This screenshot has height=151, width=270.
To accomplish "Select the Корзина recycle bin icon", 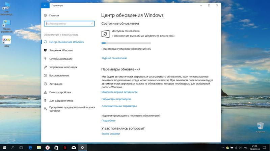I will tap(260, 128).
